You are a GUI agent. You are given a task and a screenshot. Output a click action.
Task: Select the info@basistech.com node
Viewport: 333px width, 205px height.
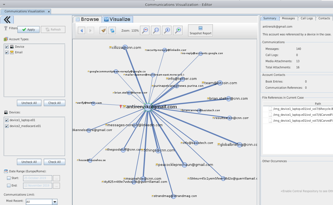coord(196,143)
